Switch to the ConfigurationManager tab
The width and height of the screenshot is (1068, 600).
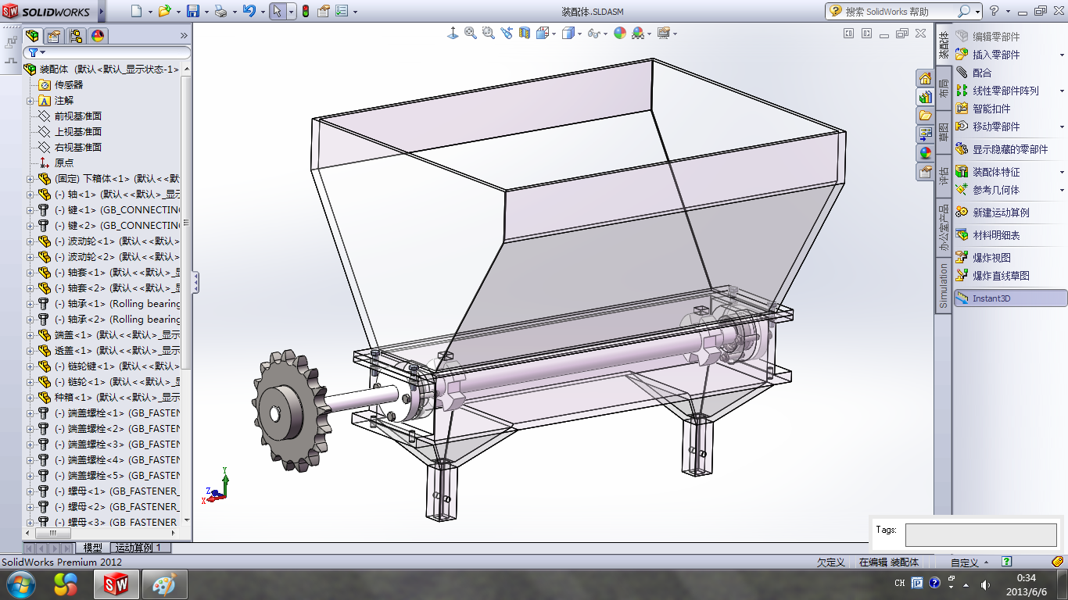(76, 36)
